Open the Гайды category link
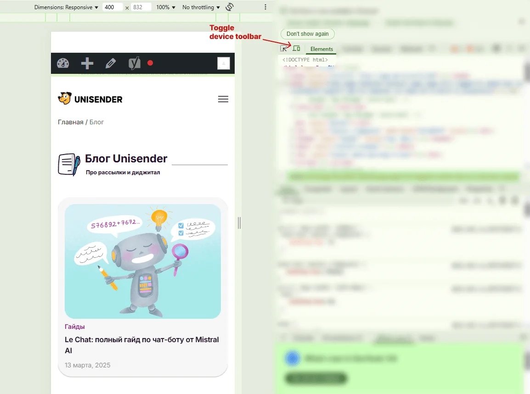Screen dimensions: 530x394 (x=75, y=327)
